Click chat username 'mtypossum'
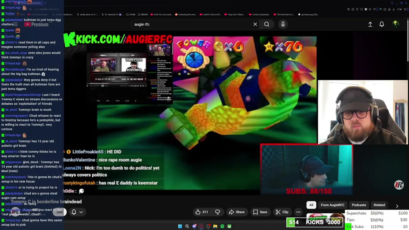The image size is (409, 230). 13,162
